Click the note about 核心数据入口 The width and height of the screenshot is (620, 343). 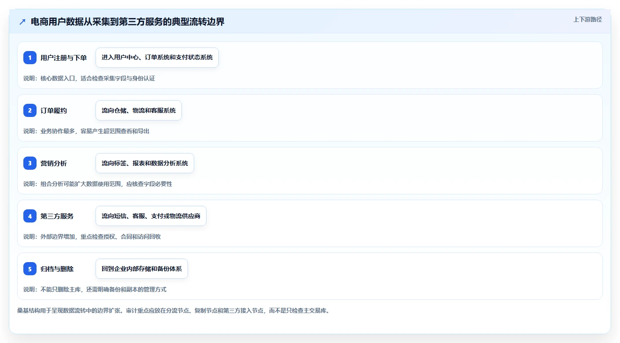(x=89, y=78)
